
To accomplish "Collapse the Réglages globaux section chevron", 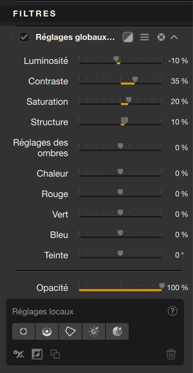I will [x=174, y=37].
